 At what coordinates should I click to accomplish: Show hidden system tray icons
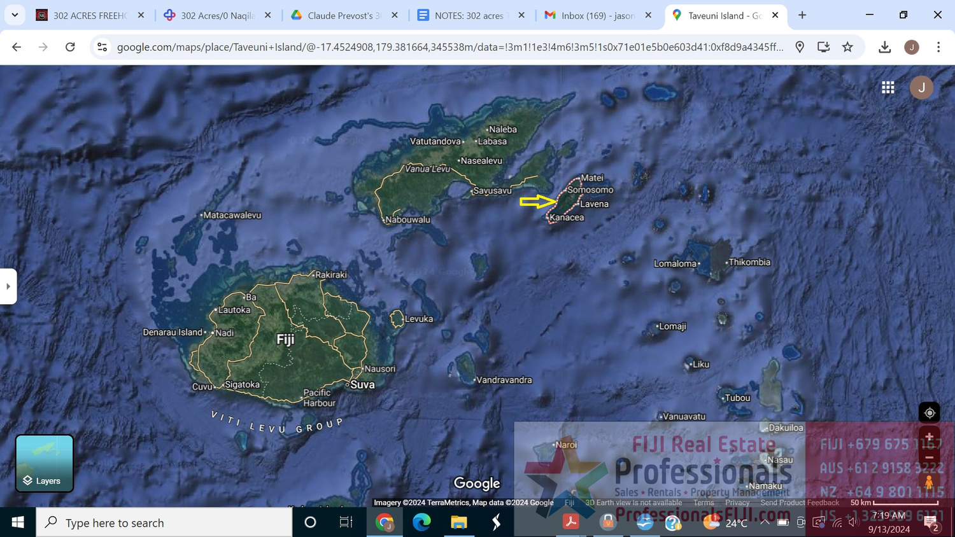765,522
